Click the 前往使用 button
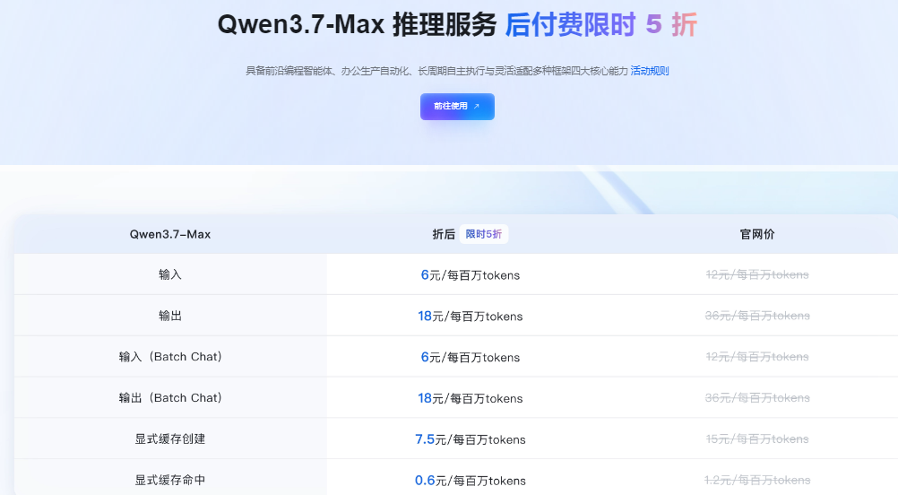Screen dimensions: 898x495 pos(457,107)
